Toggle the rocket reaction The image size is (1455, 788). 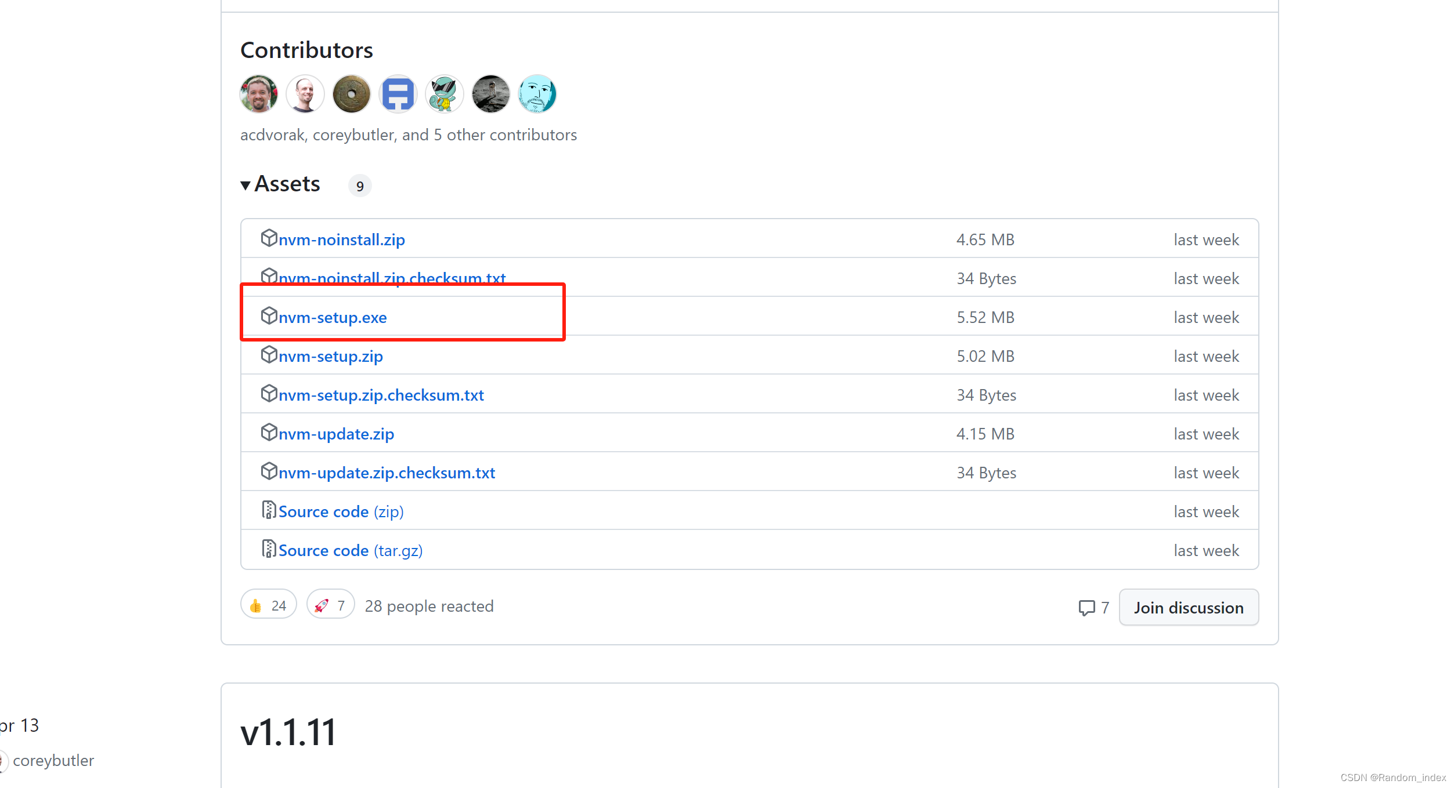coord(330,605)
